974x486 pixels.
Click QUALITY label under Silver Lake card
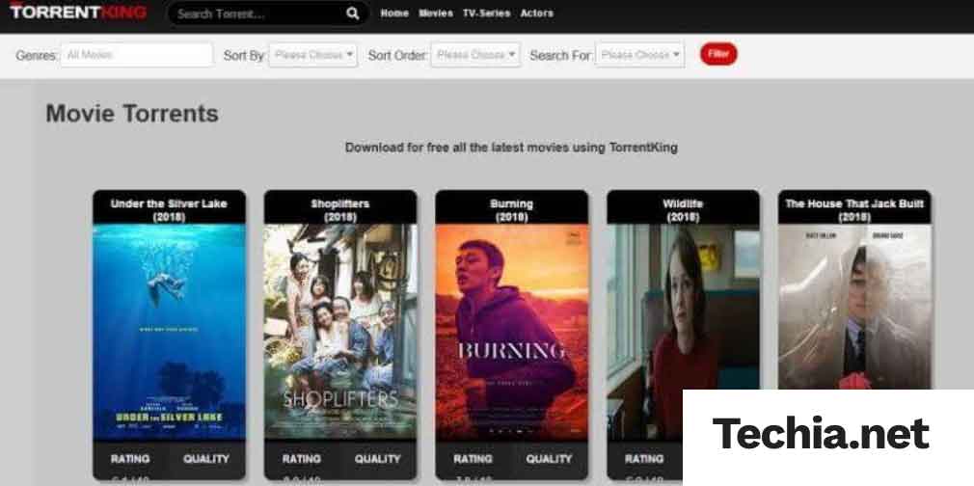pos(206,459)
